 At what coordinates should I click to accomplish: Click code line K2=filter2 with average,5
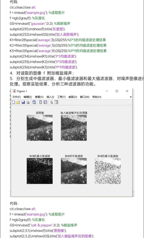[x=58, y=45]
